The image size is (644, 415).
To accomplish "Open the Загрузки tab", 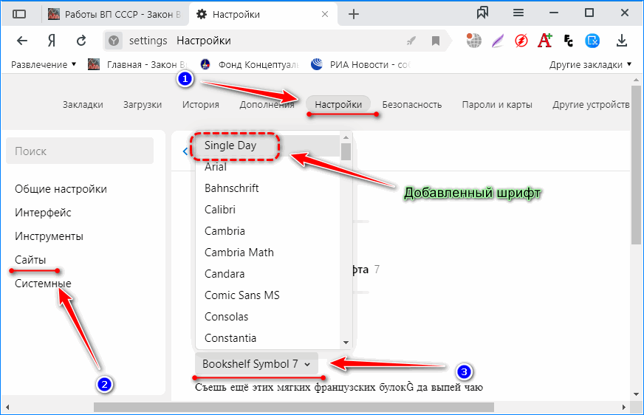I will point(142,104).
